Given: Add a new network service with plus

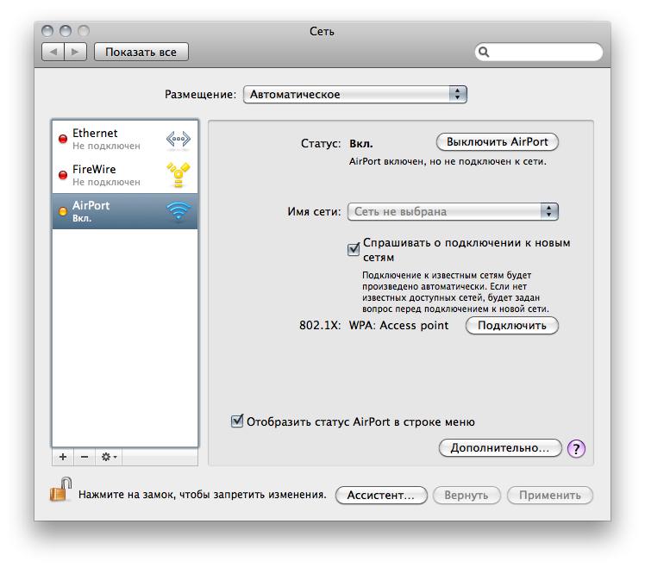Looking at the screenshot, I should point(63,457).
